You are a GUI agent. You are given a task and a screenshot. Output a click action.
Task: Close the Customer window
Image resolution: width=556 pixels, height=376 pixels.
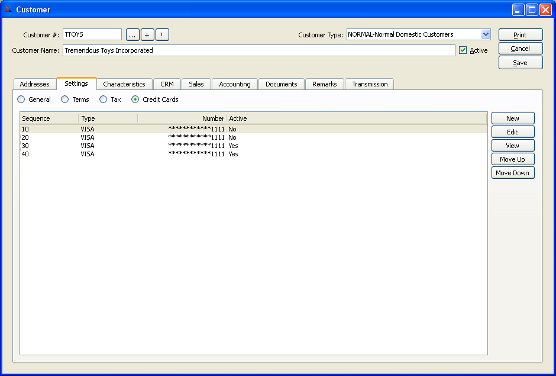point(545,9)
